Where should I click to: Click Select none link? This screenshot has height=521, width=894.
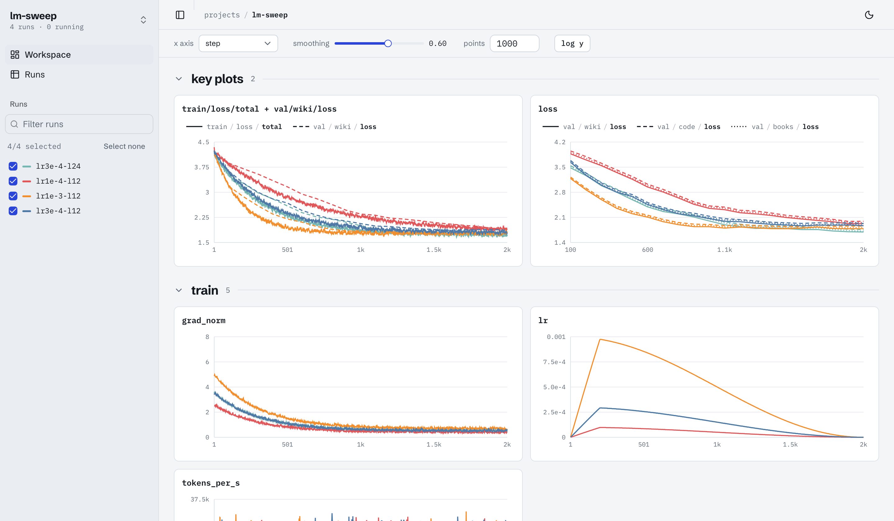[x=124, y=146]
